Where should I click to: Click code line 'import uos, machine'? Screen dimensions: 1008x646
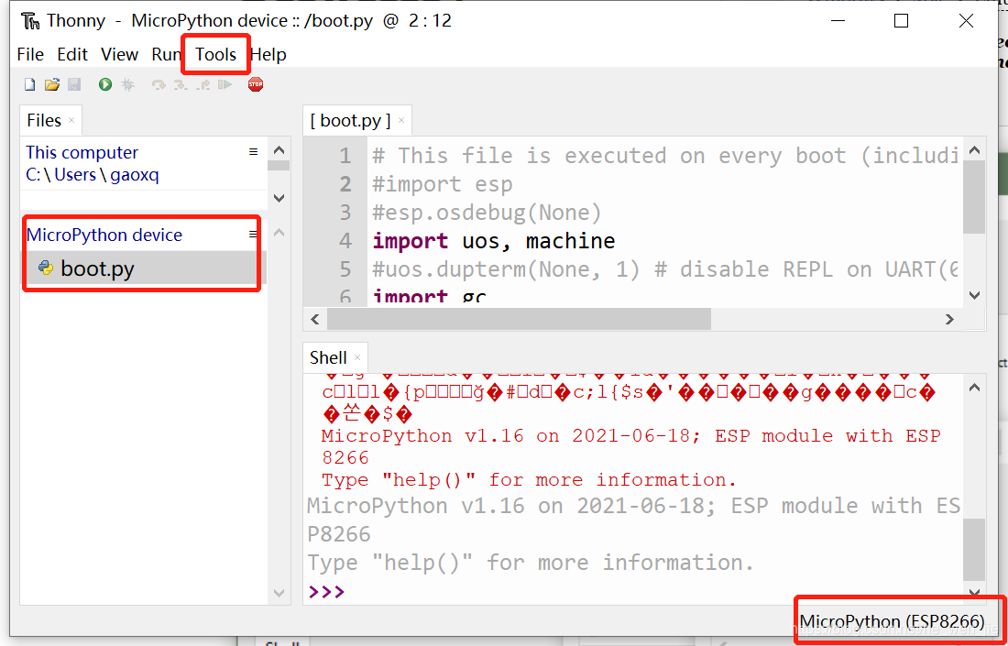point(494,241)
